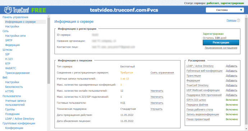Image resolution: width=248 pixels, height=131 pixels.
Task: Click the Бесплатный server type value
Action: tap(128, 67)
